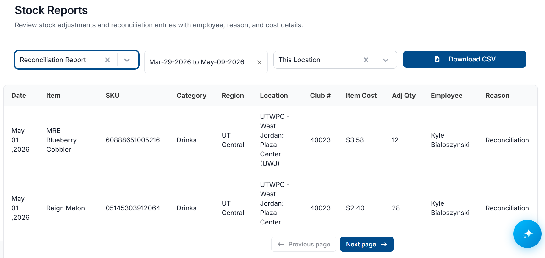The image size is (545, 258).
Task: Click the SKU column header
Action: (113, 96)
